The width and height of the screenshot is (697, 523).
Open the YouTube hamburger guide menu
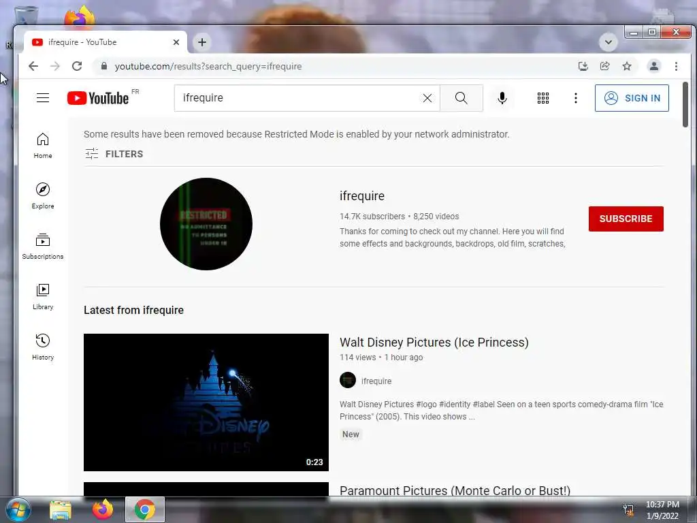tap(43, 98)
